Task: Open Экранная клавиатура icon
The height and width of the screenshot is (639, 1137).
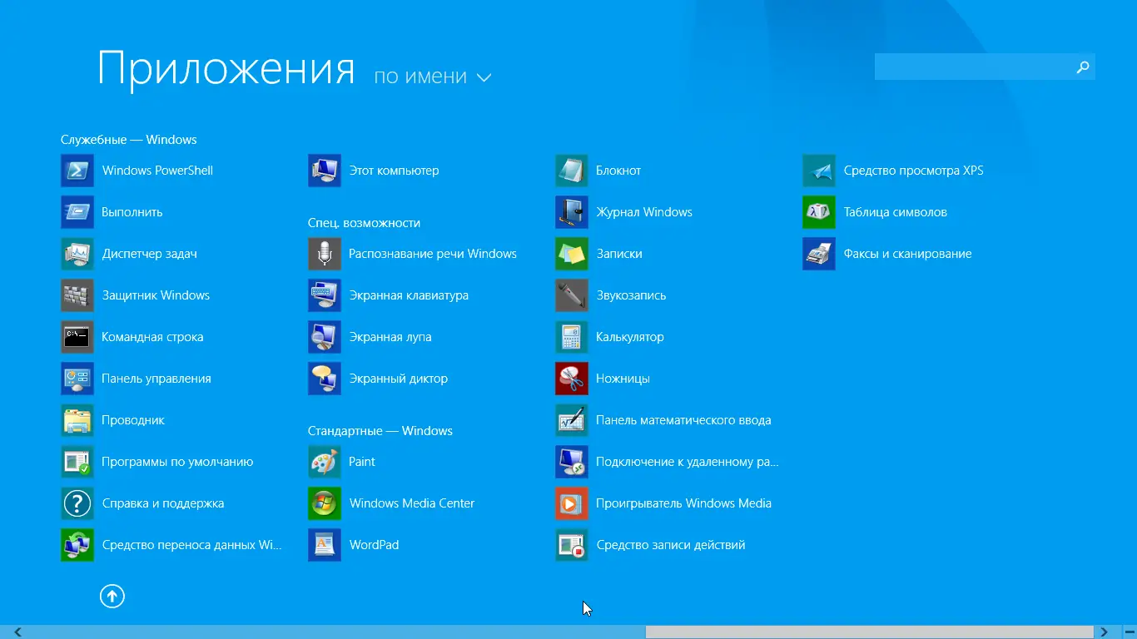Action: [325, 295]
